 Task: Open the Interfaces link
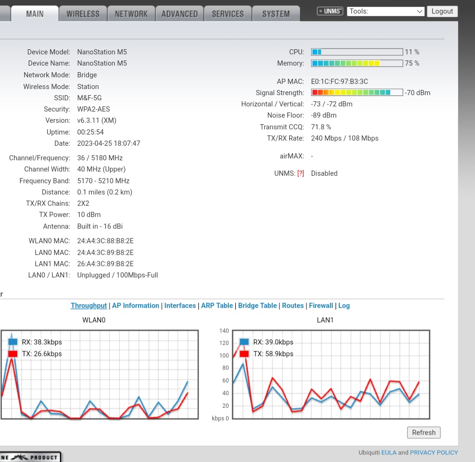point(180,306)
